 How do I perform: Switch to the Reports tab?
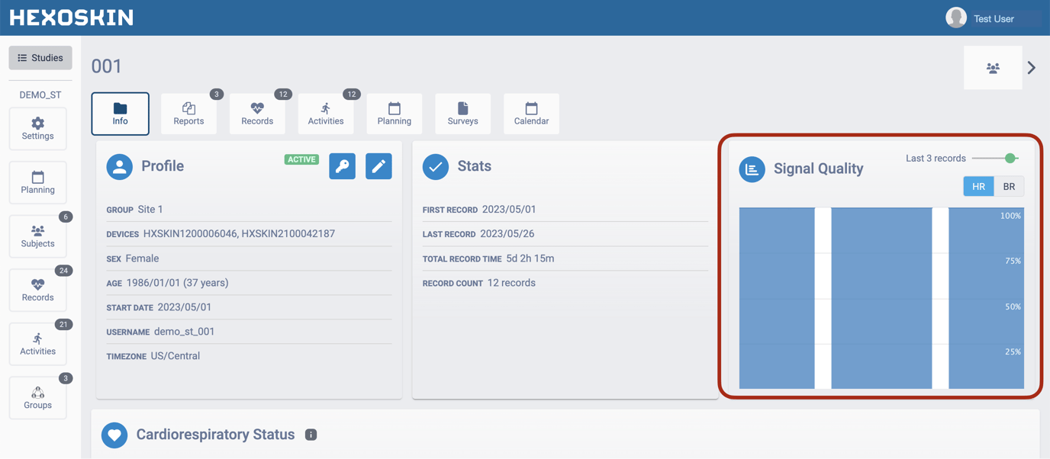click(x=188, y=113)
